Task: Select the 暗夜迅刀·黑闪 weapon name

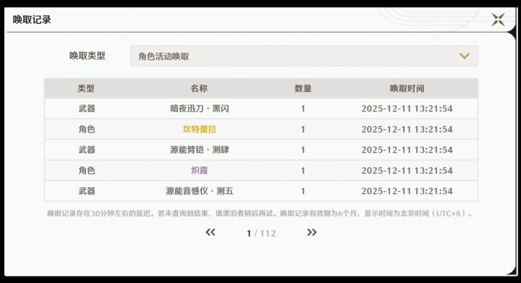Action: click(200, 109)
